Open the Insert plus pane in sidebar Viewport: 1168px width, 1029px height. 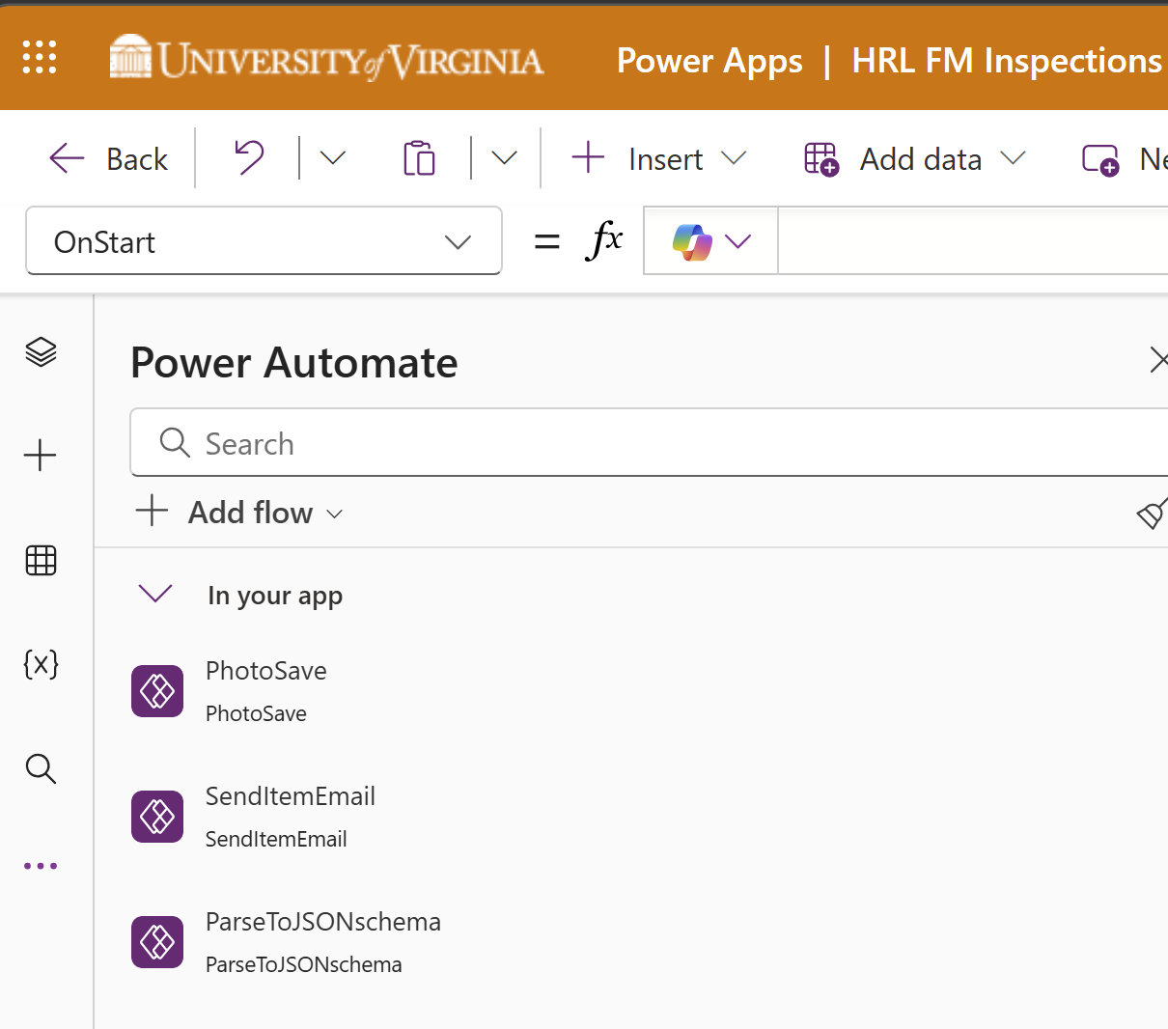41,455
